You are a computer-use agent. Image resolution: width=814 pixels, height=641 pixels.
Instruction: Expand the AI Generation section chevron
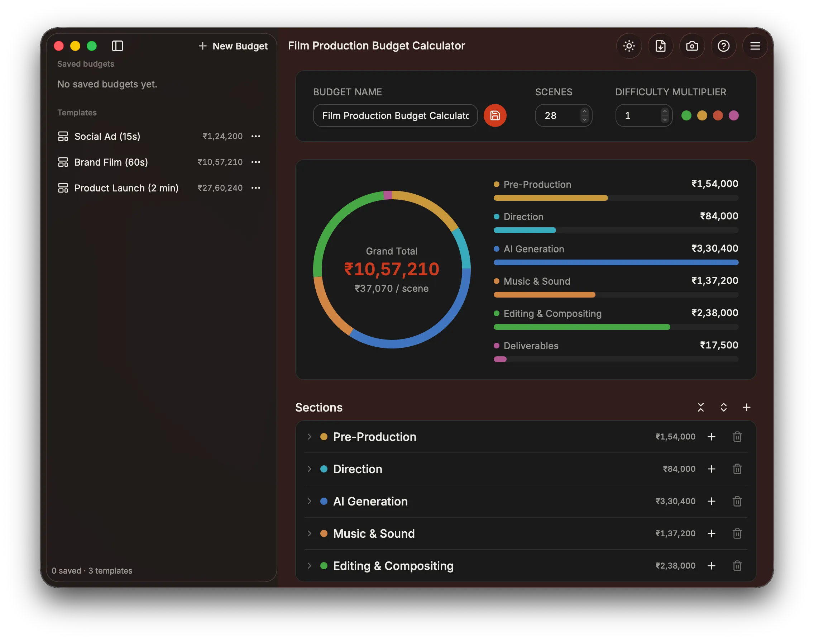[310, 502]
